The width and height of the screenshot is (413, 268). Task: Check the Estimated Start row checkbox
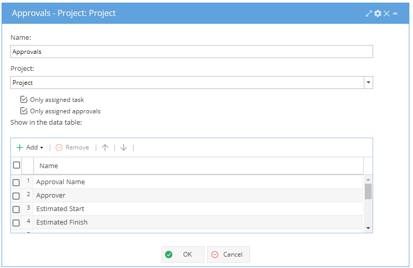point(16,210)
